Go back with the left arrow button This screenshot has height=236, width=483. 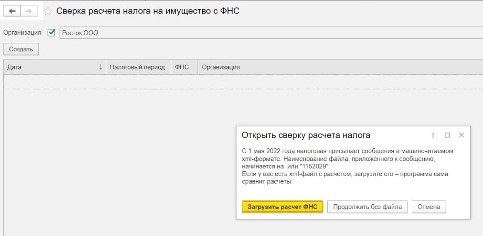click(12, 11)
